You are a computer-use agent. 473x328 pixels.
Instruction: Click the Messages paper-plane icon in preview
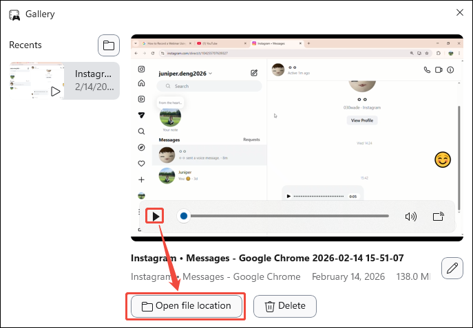coord(141,115)
